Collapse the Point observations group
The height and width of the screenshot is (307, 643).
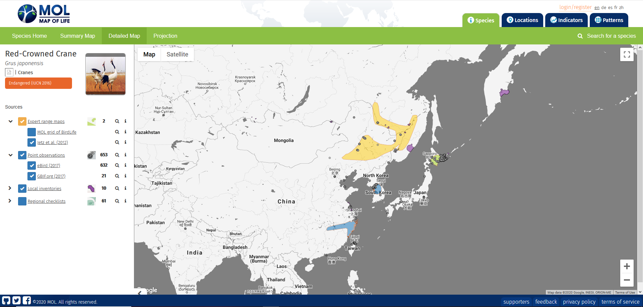pyautogui.click(x=10, y=155)
